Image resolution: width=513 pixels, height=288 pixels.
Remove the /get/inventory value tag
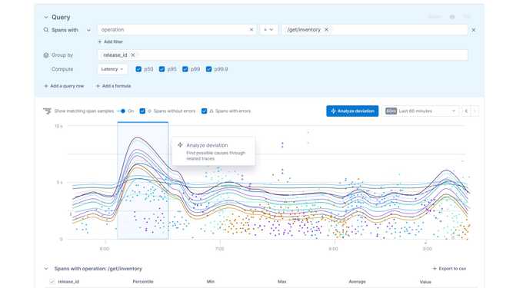(x=326, y=30)
